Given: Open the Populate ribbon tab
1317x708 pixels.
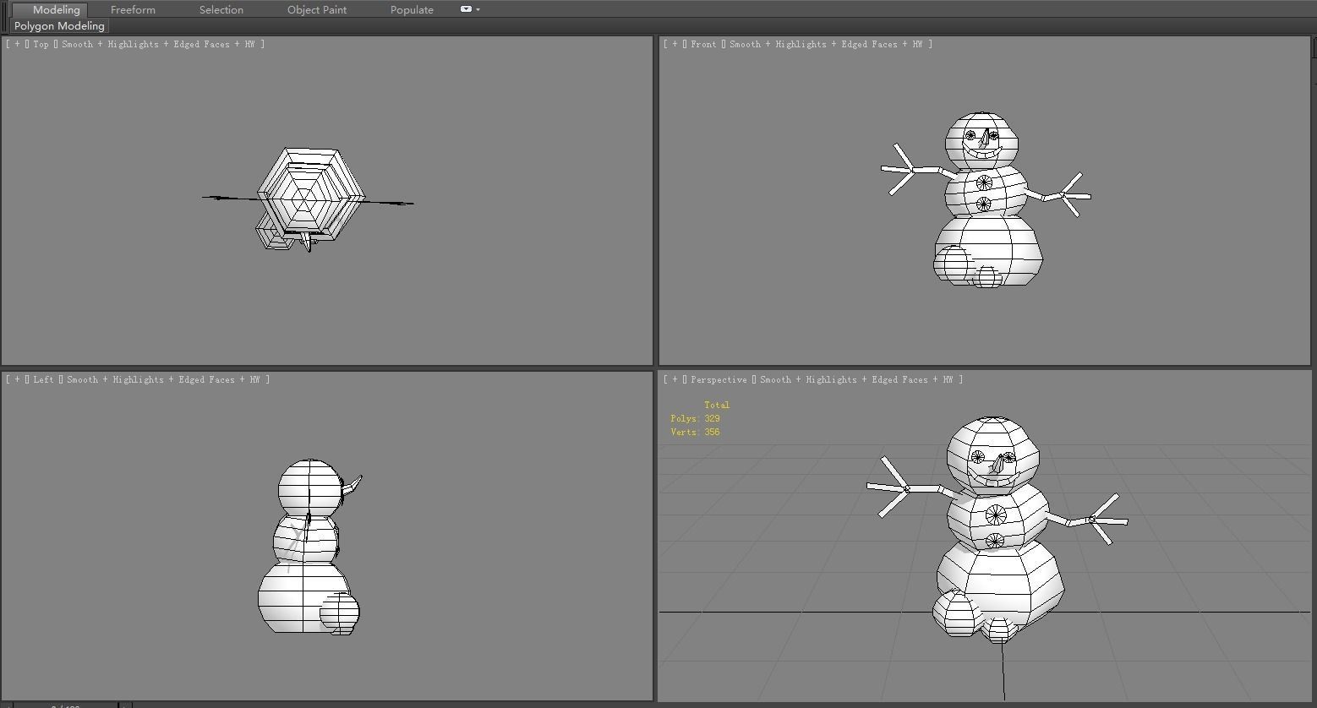Looking at the screenshot, I should tap(412, 9).
